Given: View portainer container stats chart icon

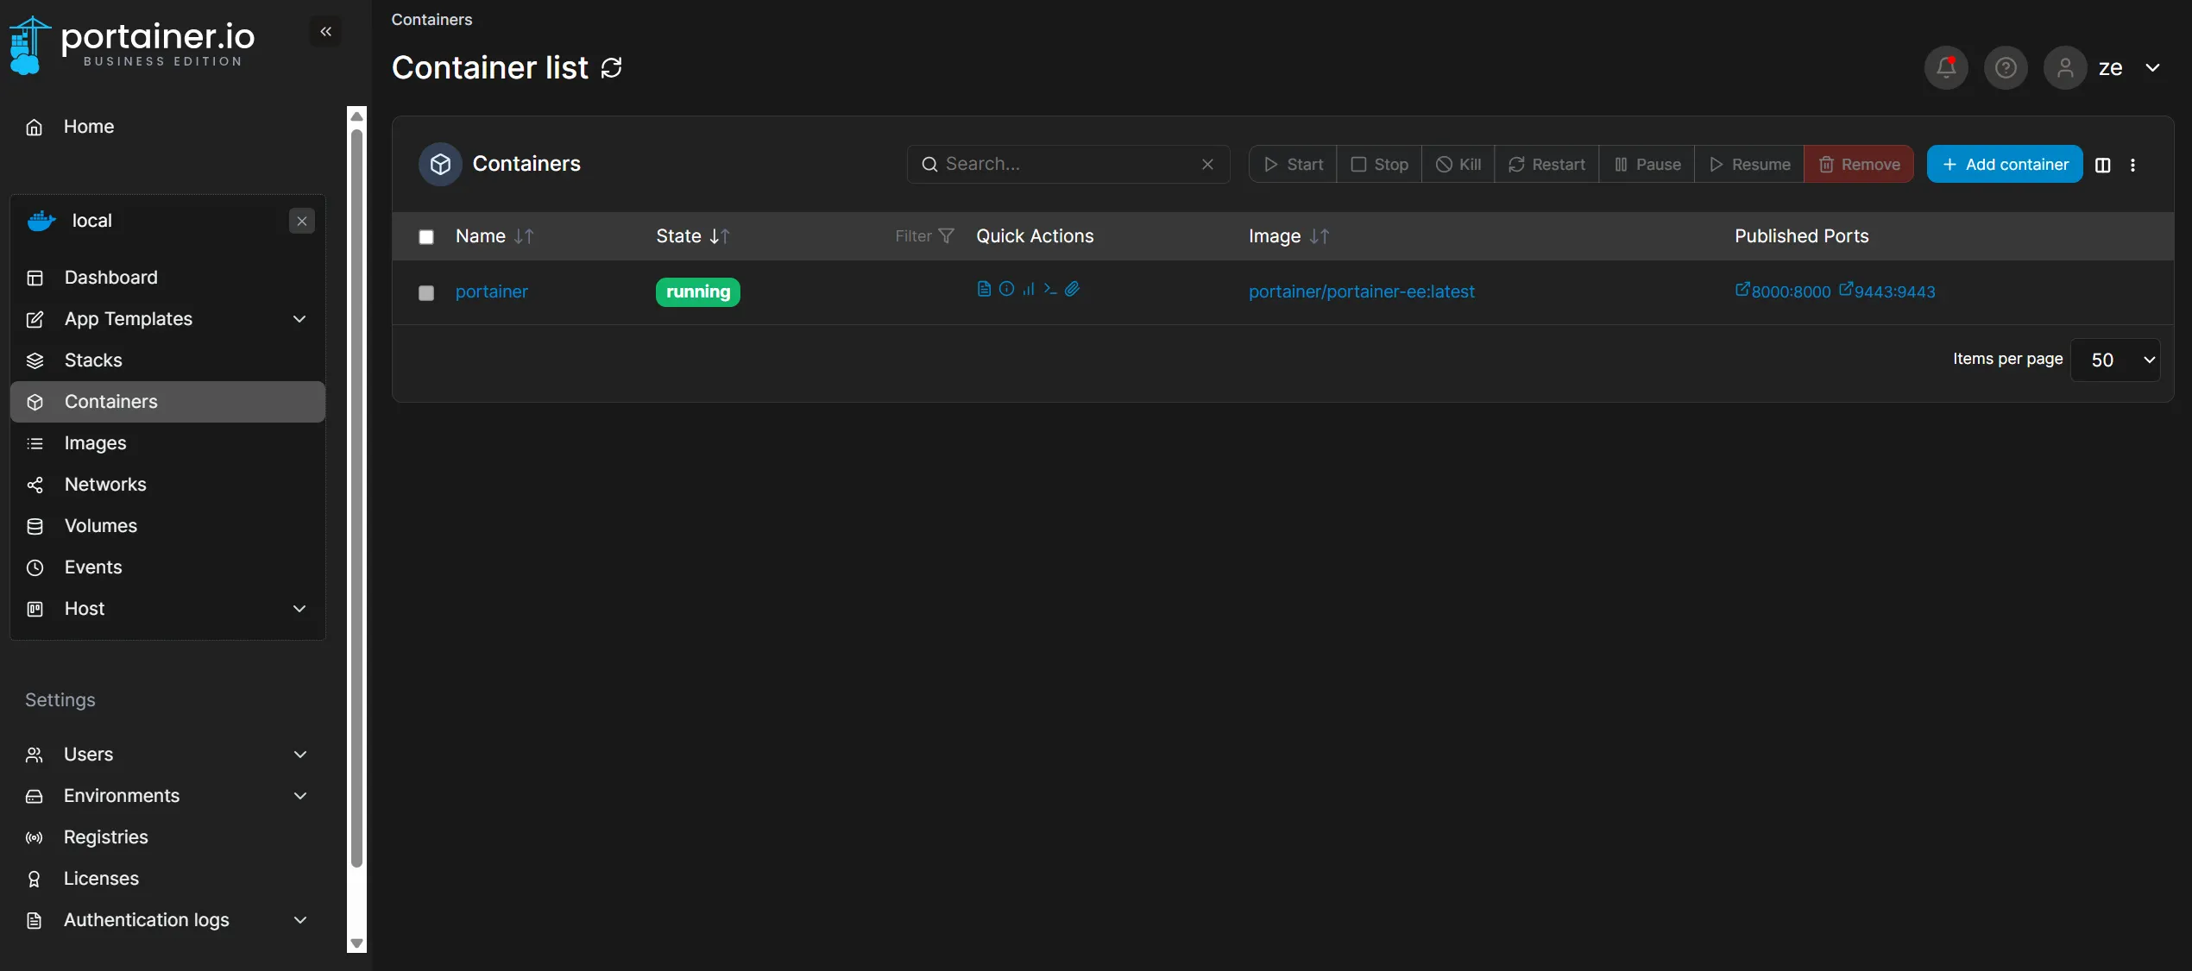Looking at the screenshot, I should pyautogui.click(x=1029, y=289).
